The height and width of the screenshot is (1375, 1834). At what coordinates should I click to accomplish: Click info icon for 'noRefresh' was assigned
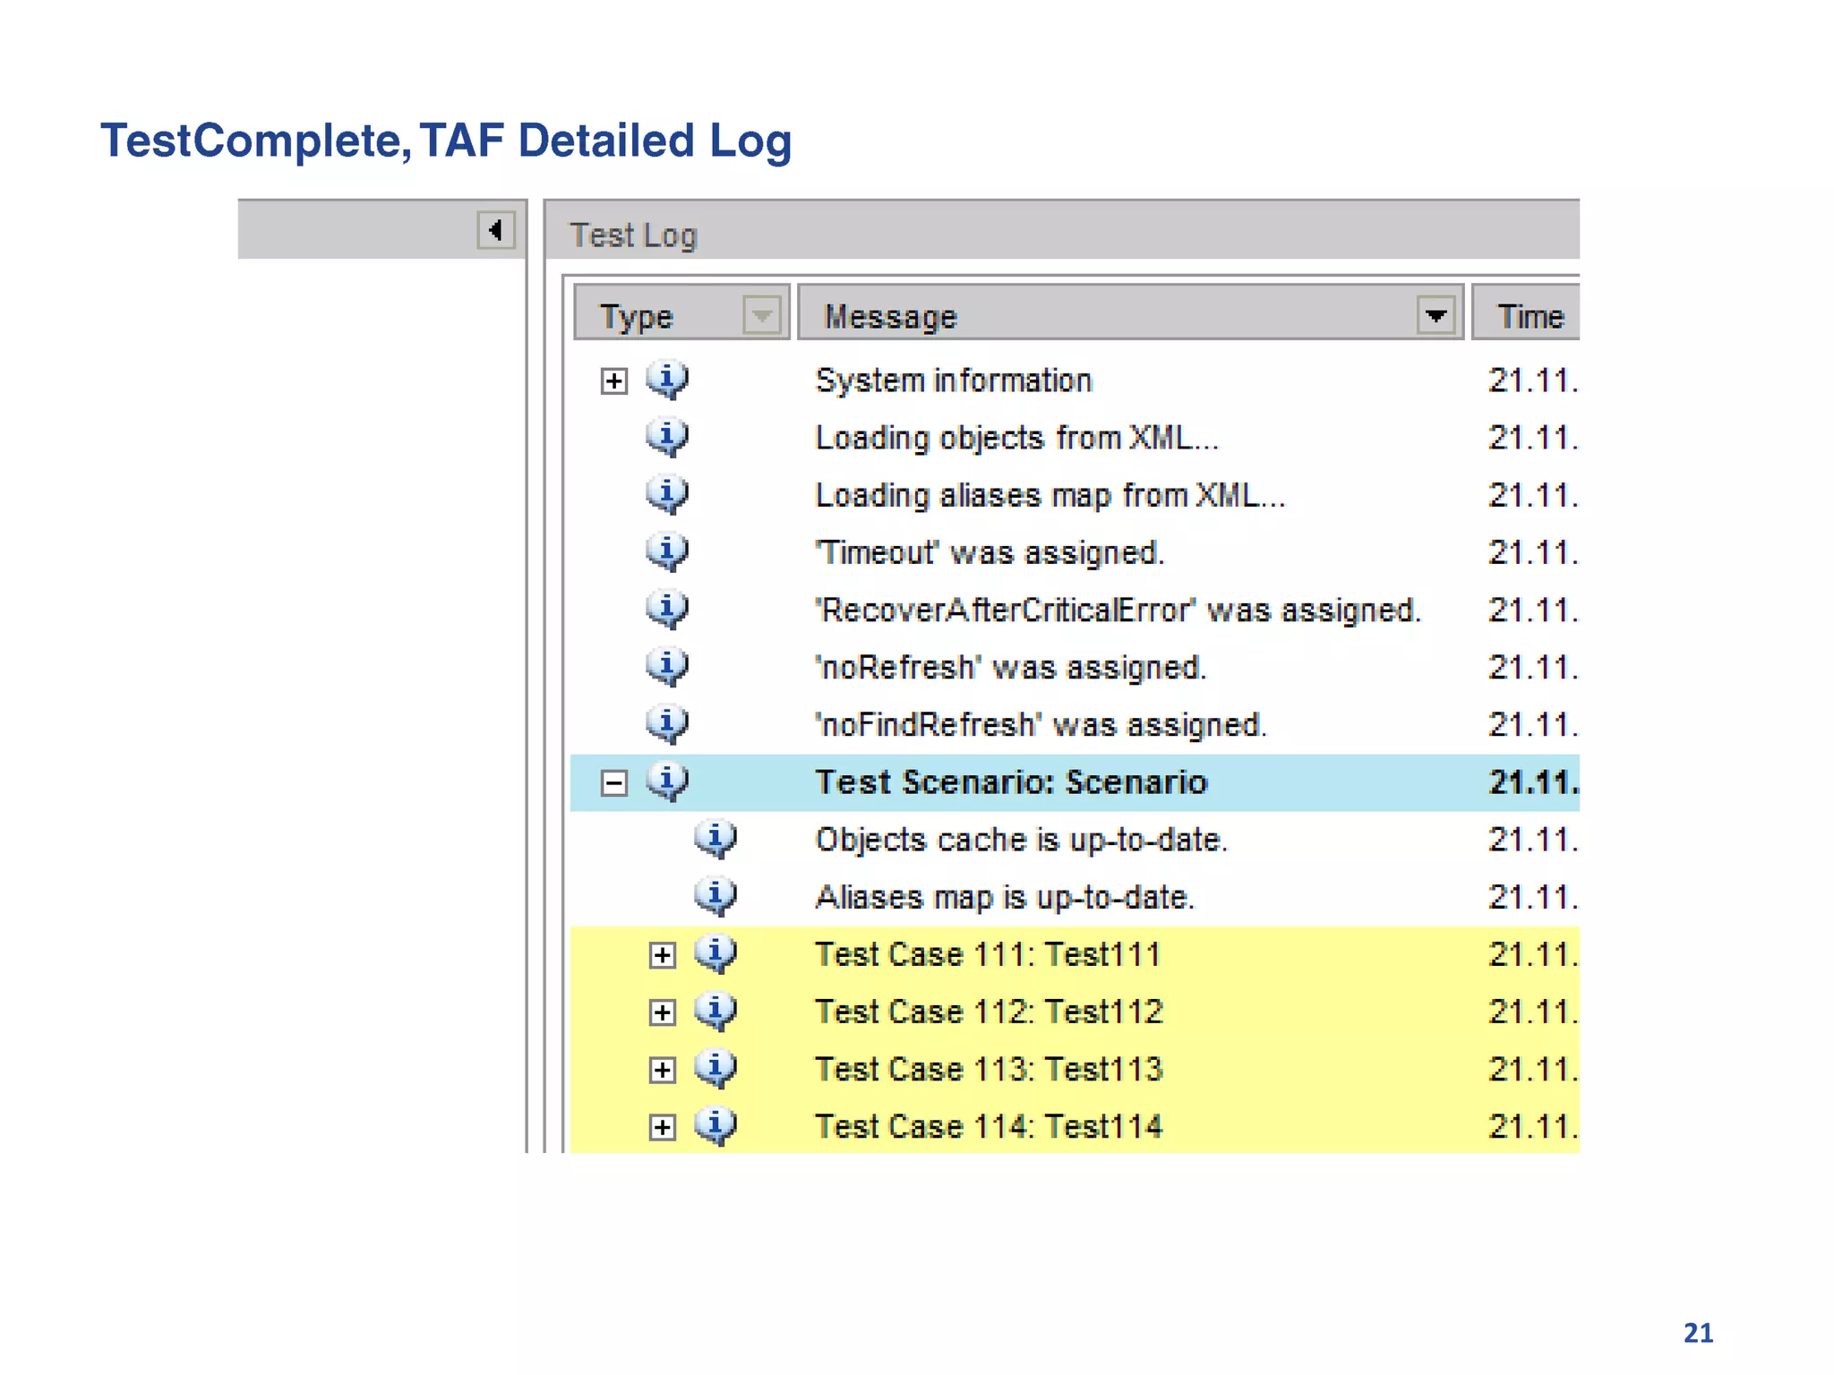click(667, 666)
